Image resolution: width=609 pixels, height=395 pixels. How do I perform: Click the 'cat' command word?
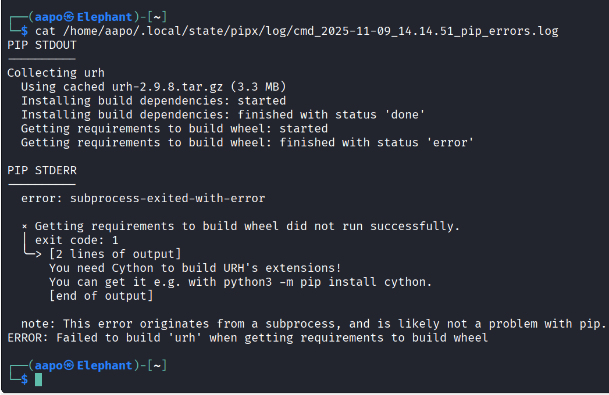pos(45,31)
